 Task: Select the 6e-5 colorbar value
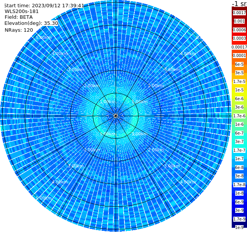click(x=239, y=64)
